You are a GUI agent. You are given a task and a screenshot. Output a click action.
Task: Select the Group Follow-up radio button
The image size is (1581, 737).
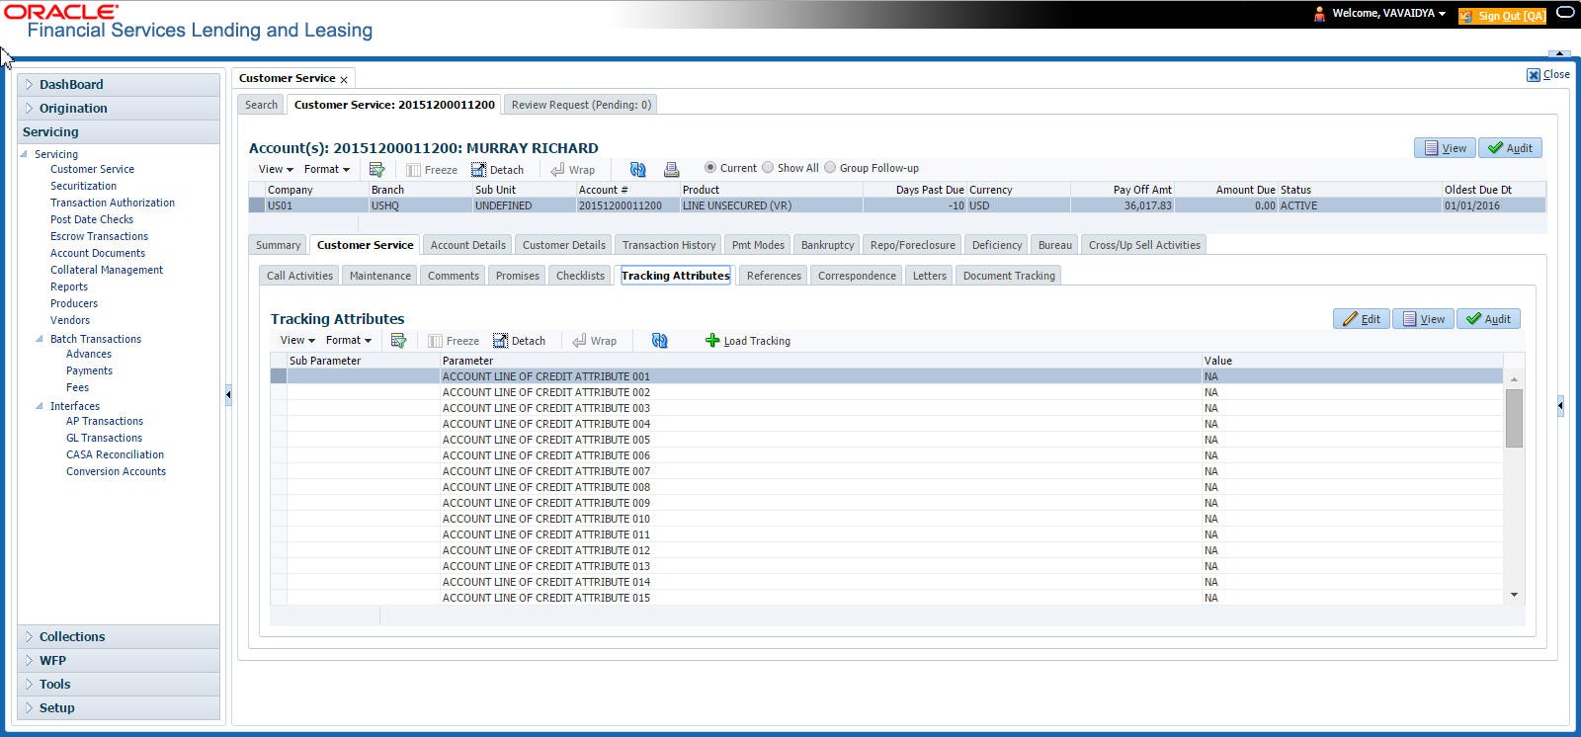[x=829, y=168]
